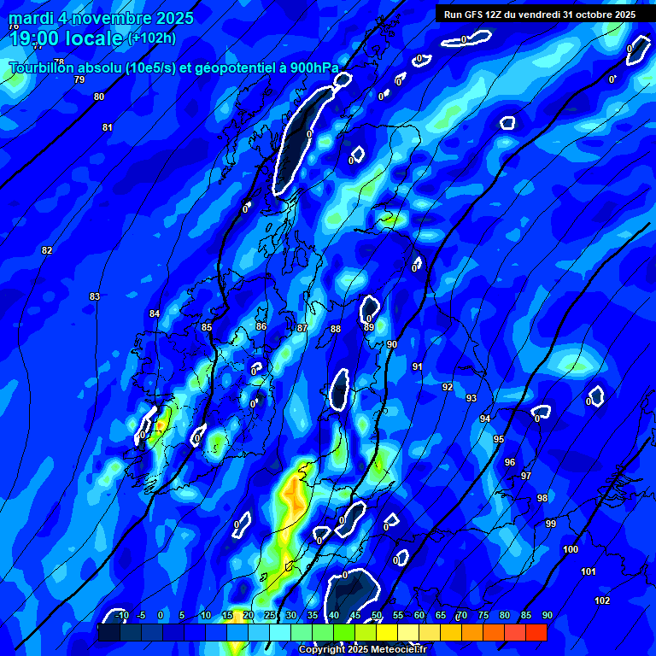Screen dimensions: 656x656
Task: Select the 86 contour label
Action: pyautogui.click(x=261, y=326)
